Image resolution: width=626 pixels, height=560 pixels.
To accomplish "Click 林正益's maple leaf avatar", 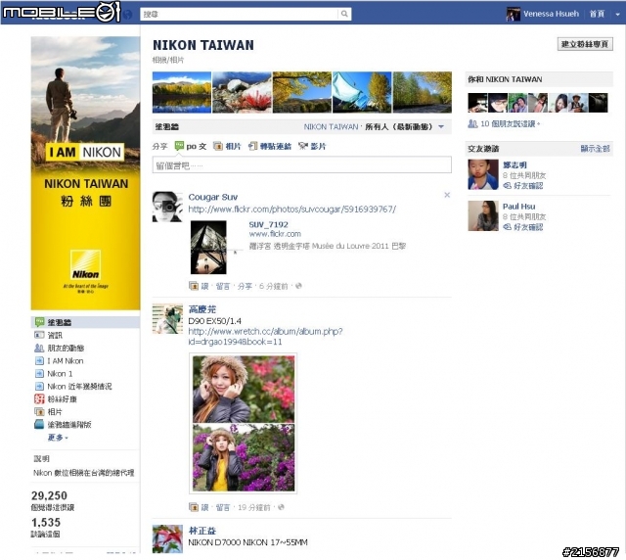I will point(167,538).
